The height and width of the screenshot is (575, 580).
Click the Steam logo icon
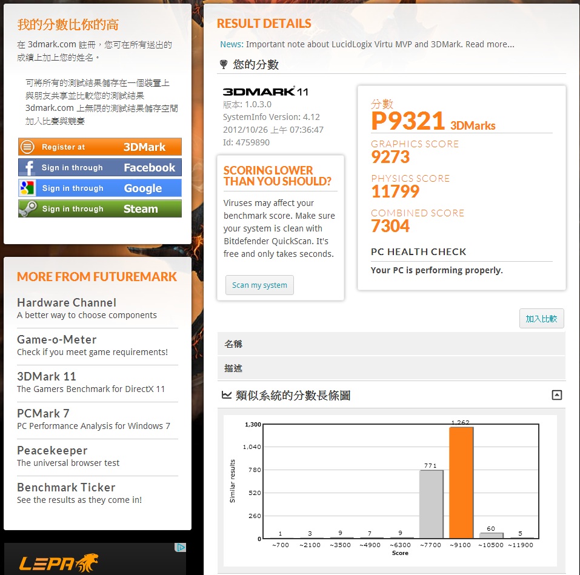coord(28,208)
